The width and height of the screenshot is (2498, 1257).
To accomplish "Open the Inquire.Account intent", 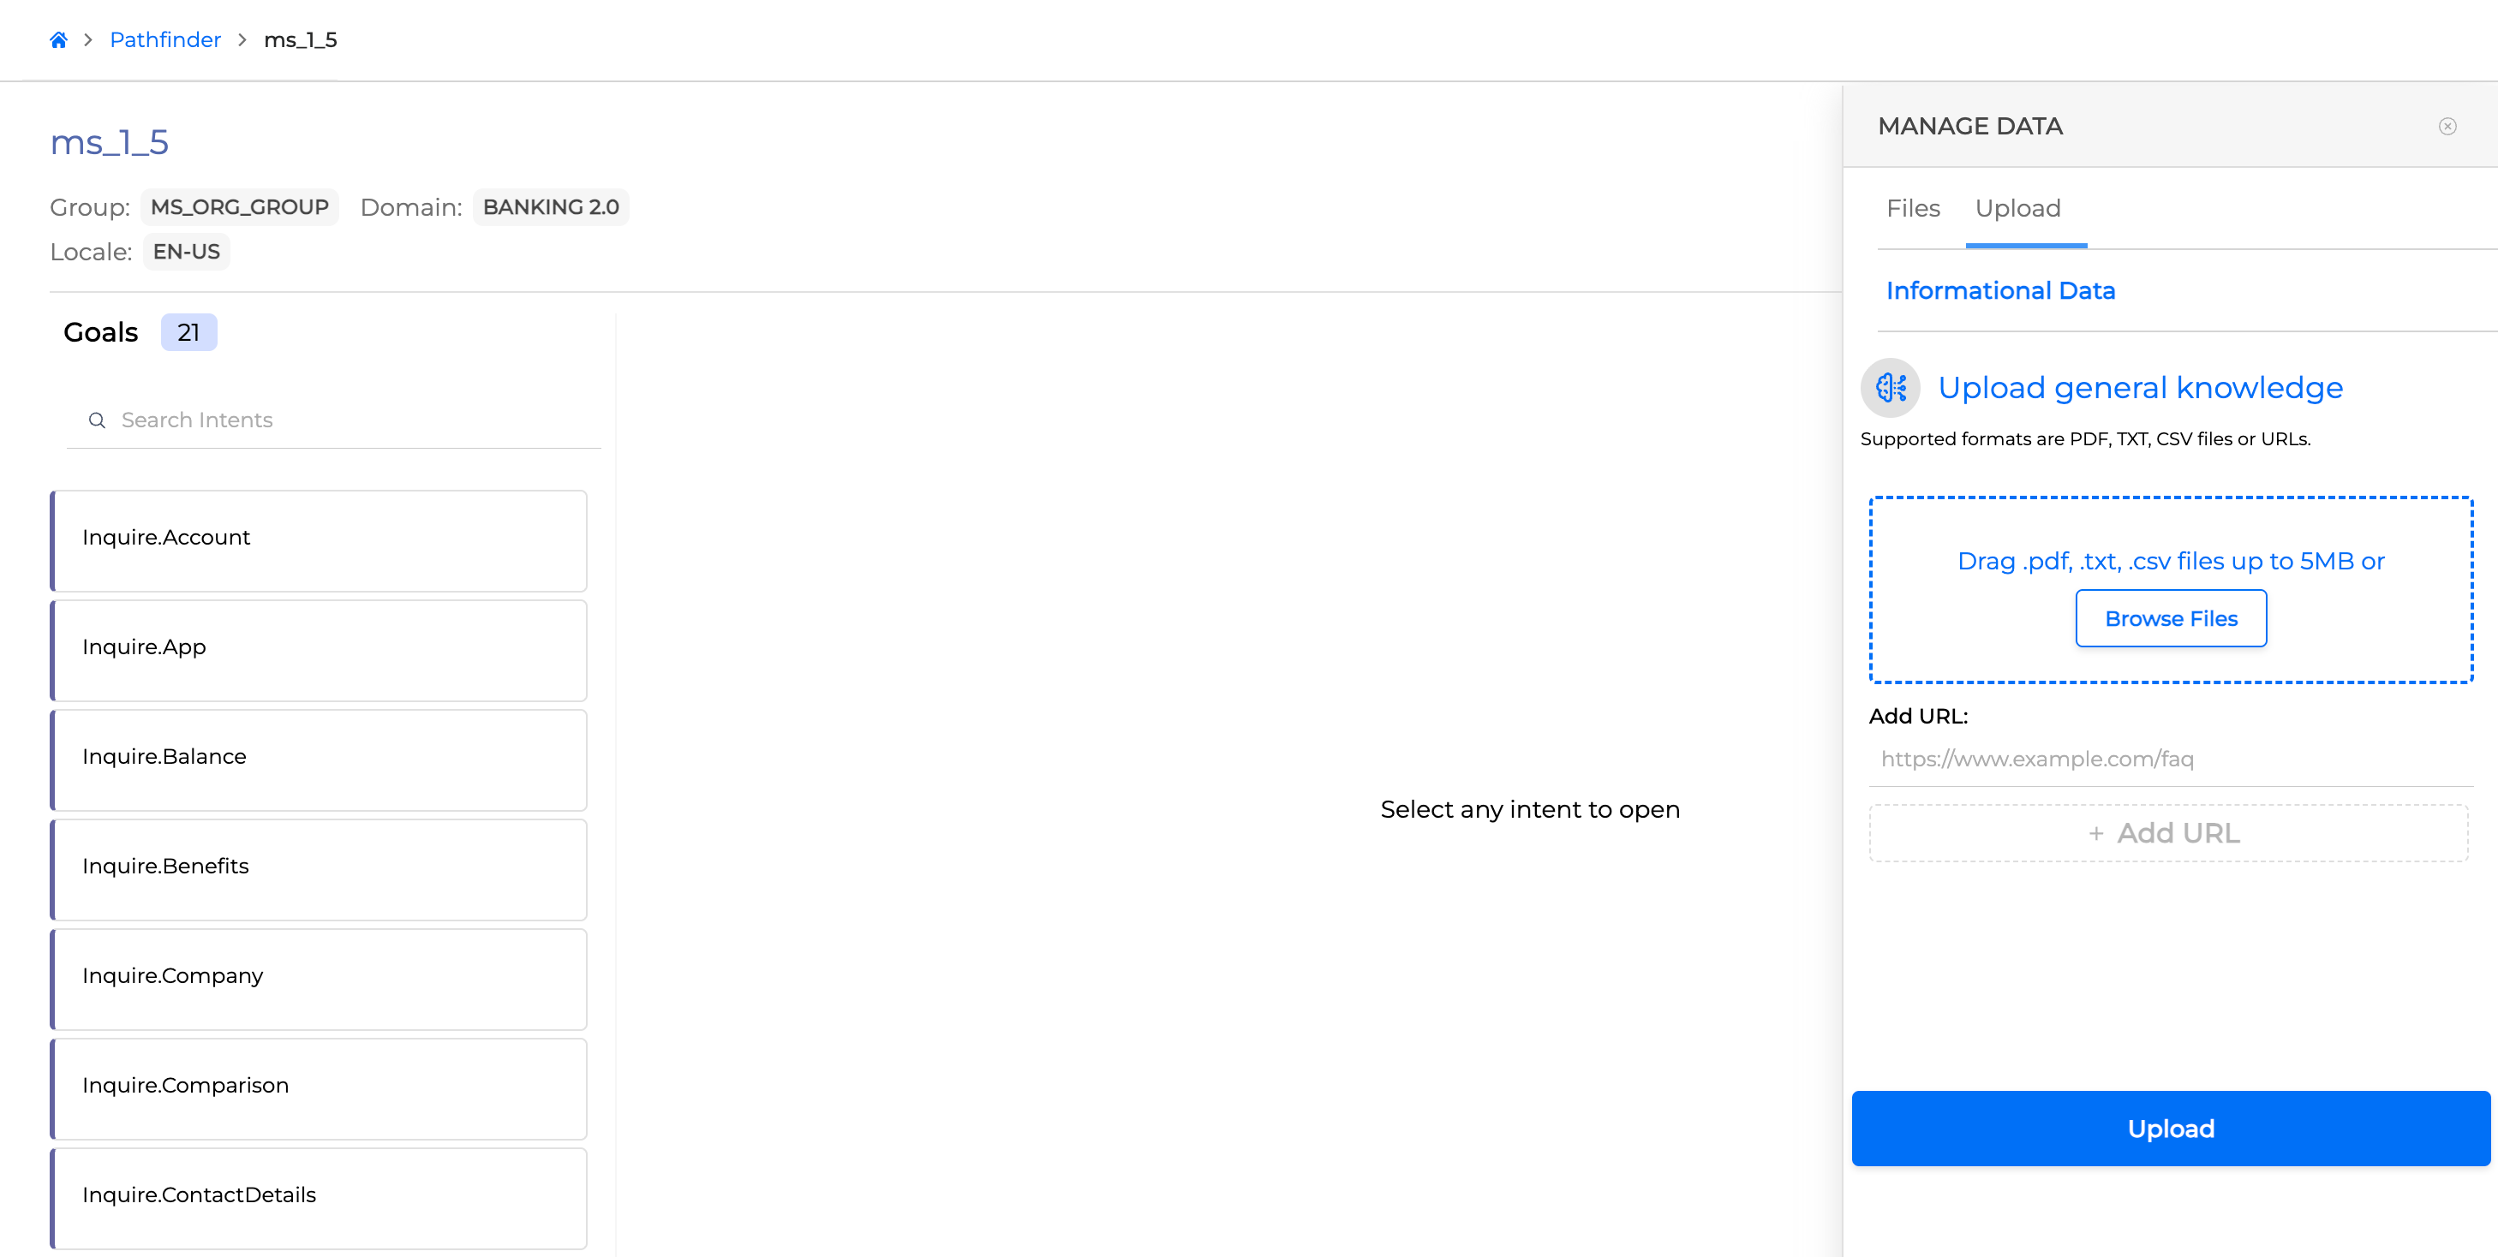I will coord(319,539).
